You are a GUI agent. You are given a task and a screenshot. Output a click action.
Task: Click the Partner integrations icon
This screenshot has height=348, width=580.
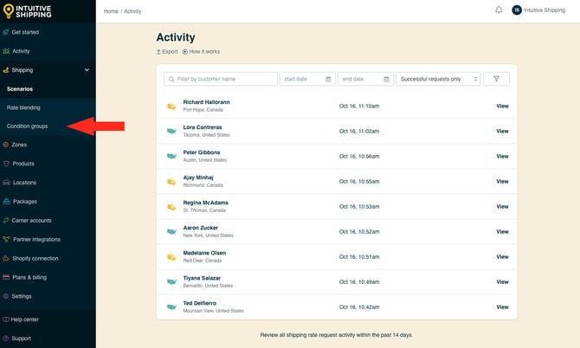[6, 239]
